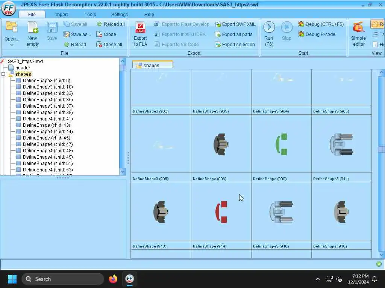Click the Save as... button
The width and height of the screenshot is (385, 288).
77,34
